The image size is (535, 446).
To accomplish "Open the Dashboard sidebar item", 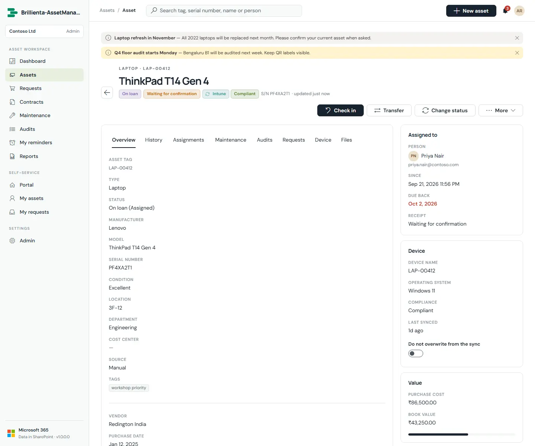I will point(44,61).
